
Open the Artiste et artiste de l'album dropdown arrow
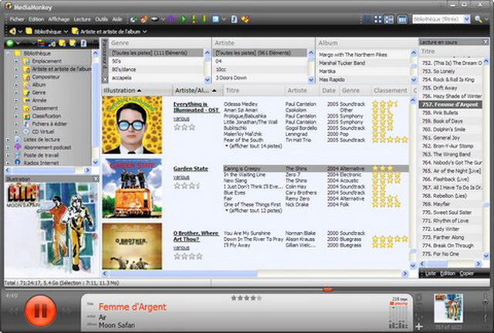[x=144, y=32]
